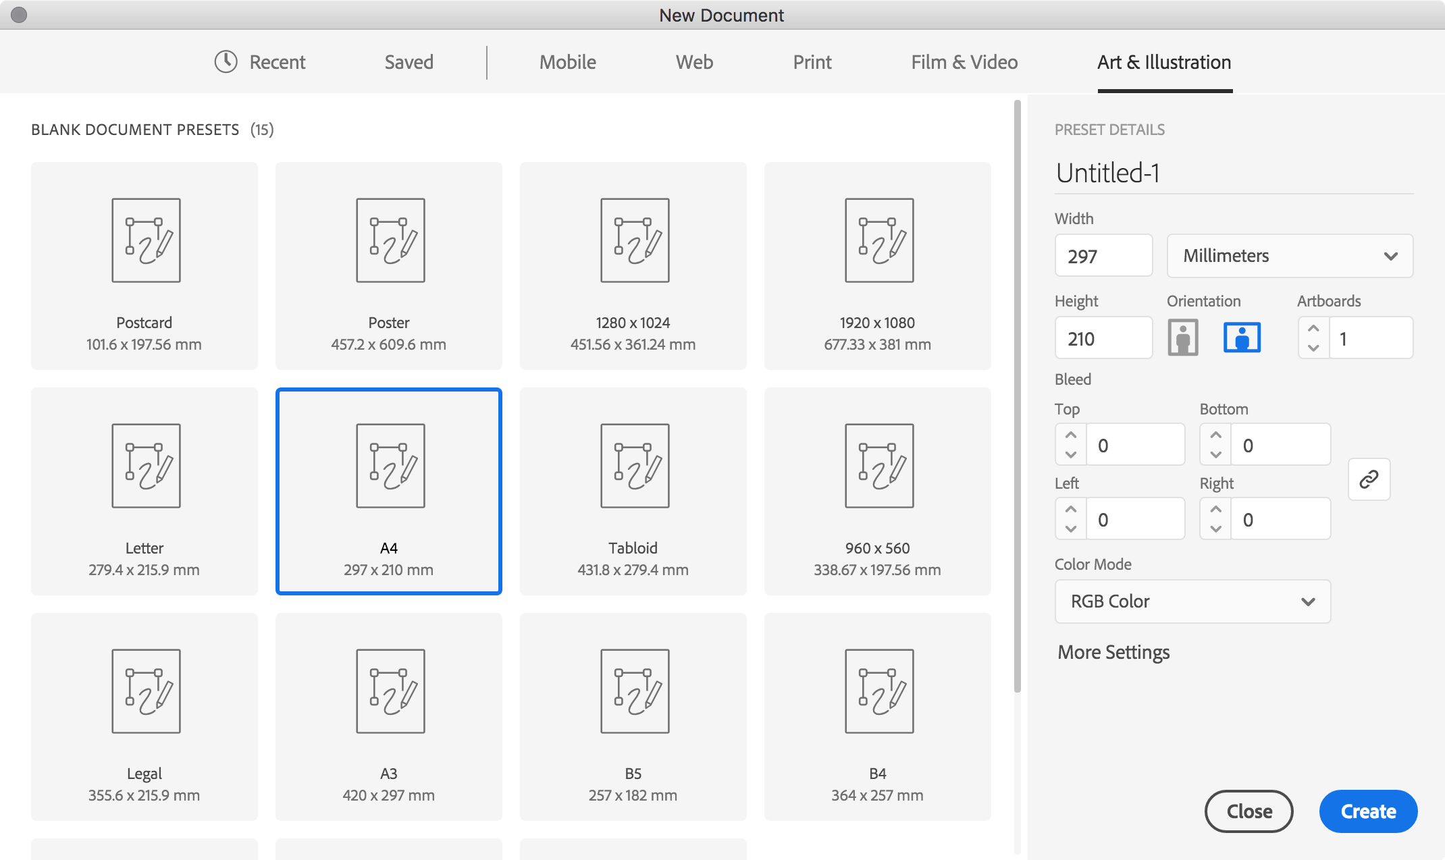Select the 960 x 560 preset
Screen dimensions: 1445x860
tap(877, 491)
